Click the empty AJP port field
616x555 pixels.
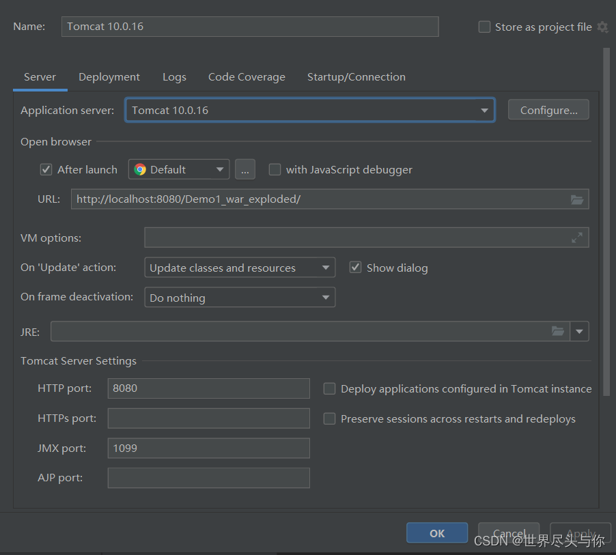coord(208,478)
